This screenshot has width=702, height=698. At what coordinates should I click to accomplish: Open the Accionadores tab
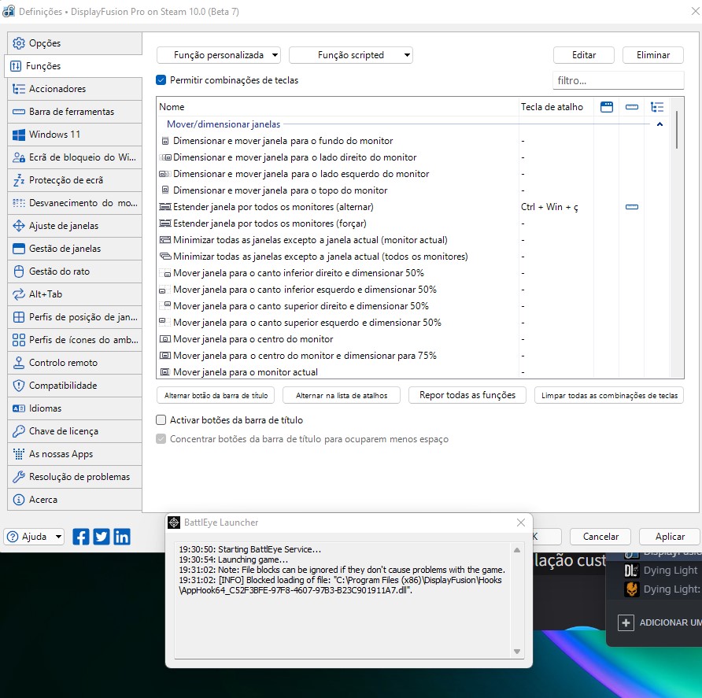coord(57,89)
